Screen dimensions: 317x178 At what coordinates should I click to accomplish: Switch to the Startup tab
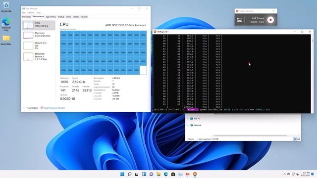coord(61,17)
